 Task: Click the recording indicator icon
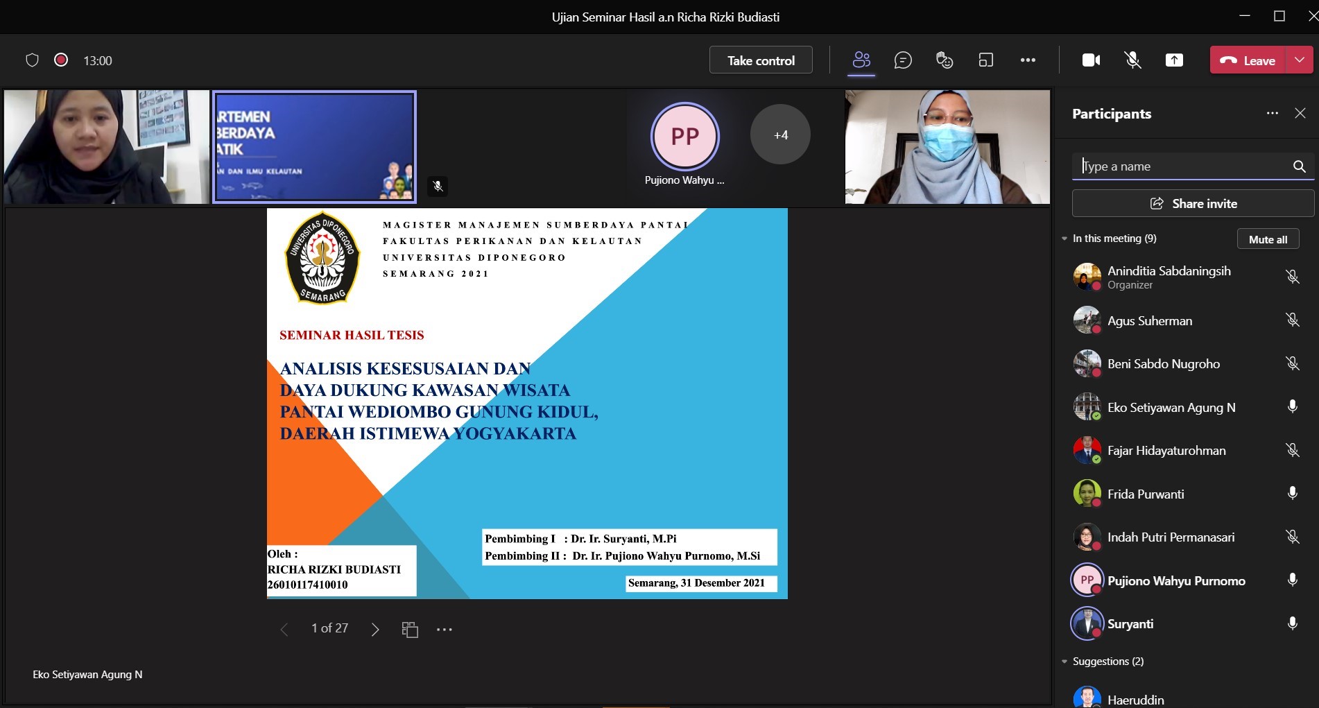(x=61, y=60)
